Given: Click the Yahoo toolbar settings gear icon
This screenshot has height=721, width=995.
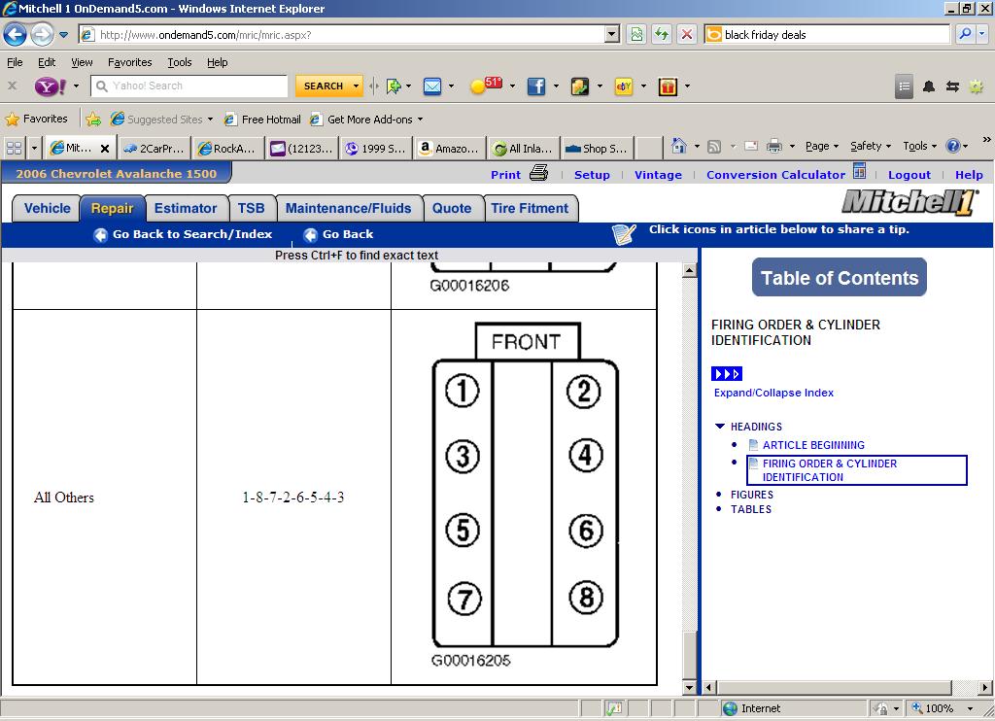Looking at the screenshot, I should pyautogui.click(x=976, y=86).
